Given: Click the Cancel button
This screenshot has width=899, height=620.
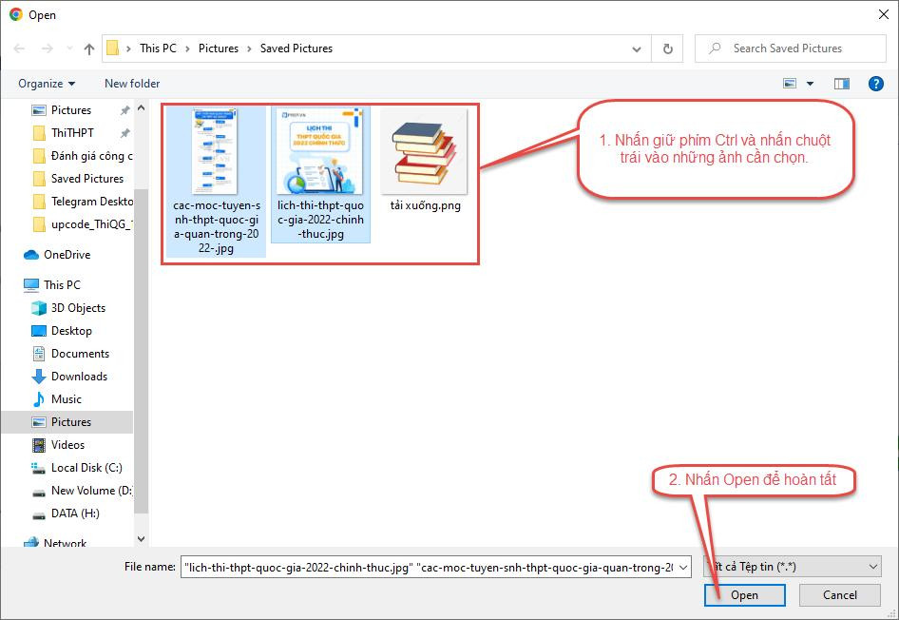Looking at the screenshot, I should pyautogui.click(x=839, y=595).
